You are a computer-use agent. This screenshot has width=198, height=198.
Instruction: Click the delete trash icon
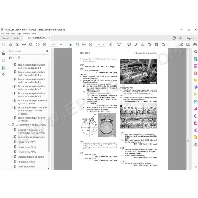click(156, 44)
